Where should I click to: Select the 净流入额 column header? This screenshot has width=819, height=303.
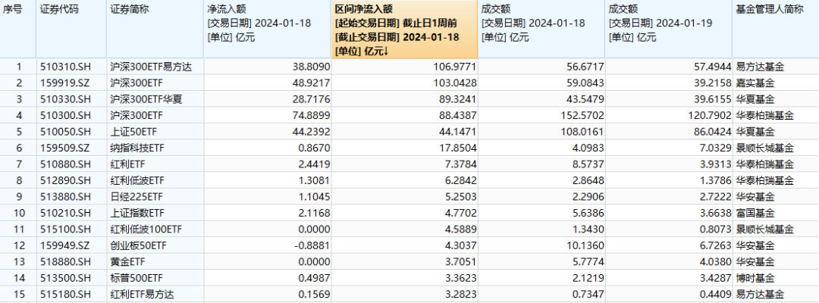227,10
